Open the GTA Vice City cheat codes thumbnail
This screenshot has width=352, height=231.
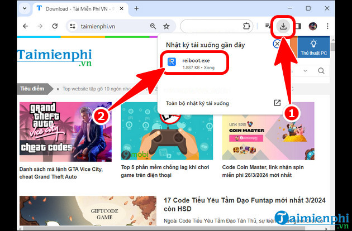pos(65,132)
